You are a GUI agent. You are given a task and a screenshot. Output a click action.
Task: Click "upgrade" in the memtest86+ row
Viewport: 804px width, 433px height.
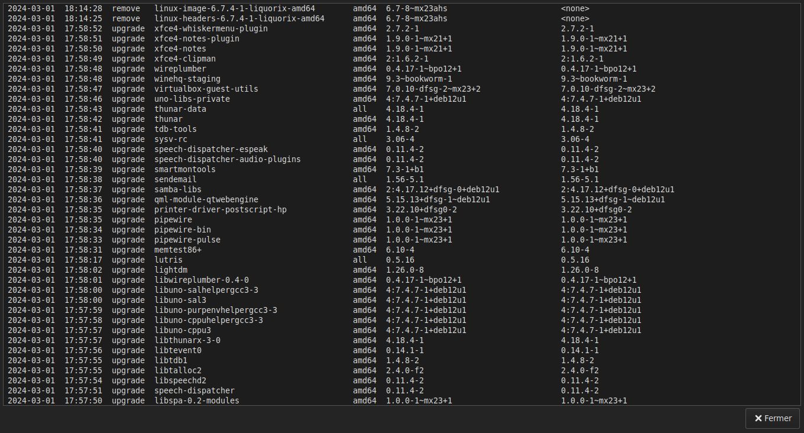(128, 250)
